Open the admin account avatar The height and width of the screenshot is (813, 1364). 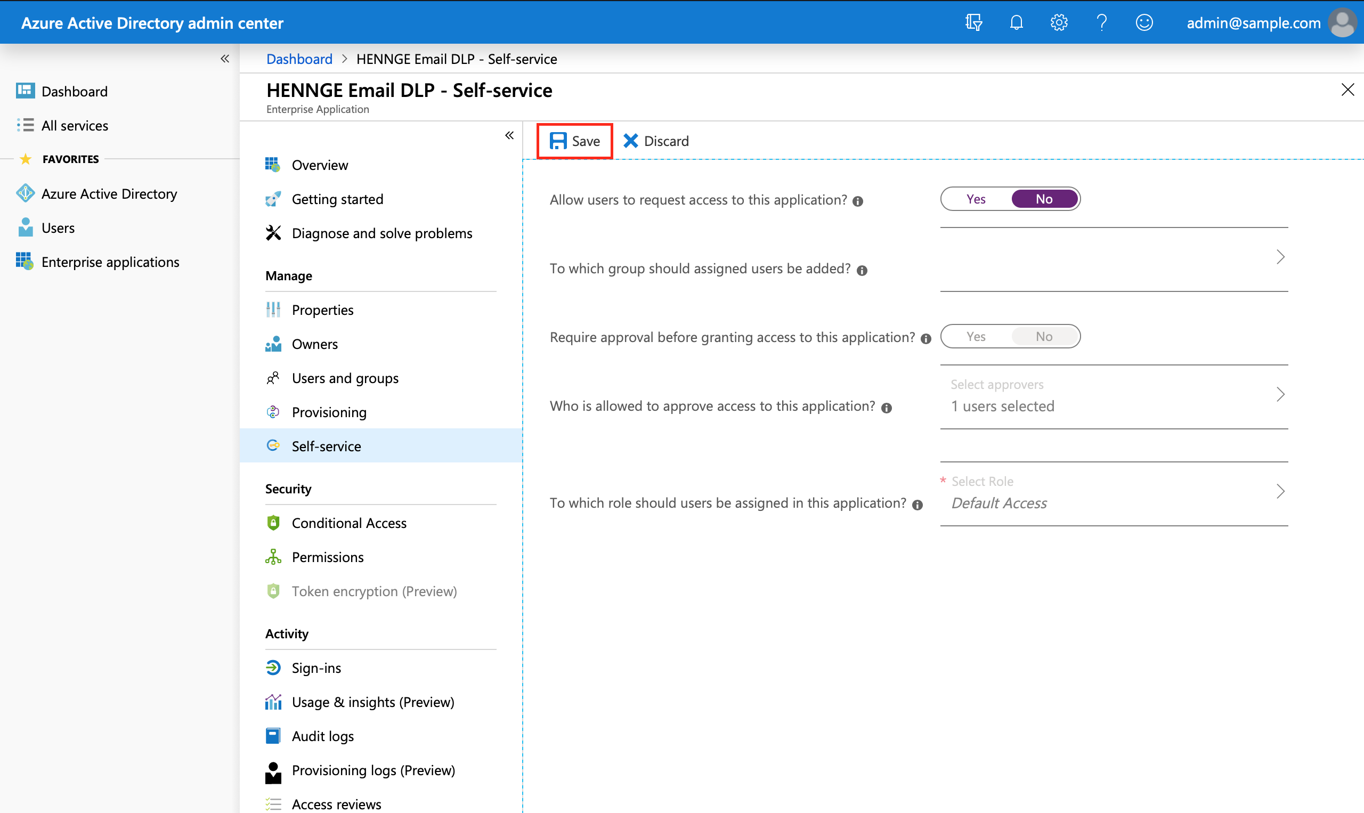click(x=1343, y=22)
